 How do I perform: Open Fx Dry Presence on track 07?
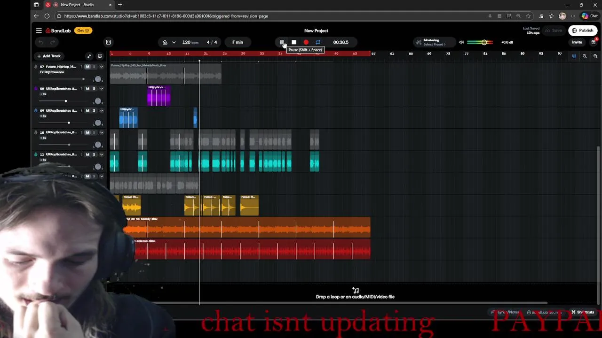pyautogui.click(x=52, y=72)
